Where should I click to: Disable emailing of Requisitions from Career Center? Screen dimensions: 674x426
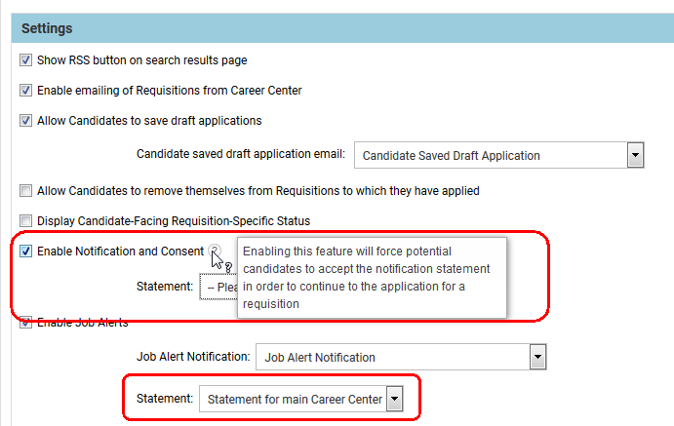point(26,91)
